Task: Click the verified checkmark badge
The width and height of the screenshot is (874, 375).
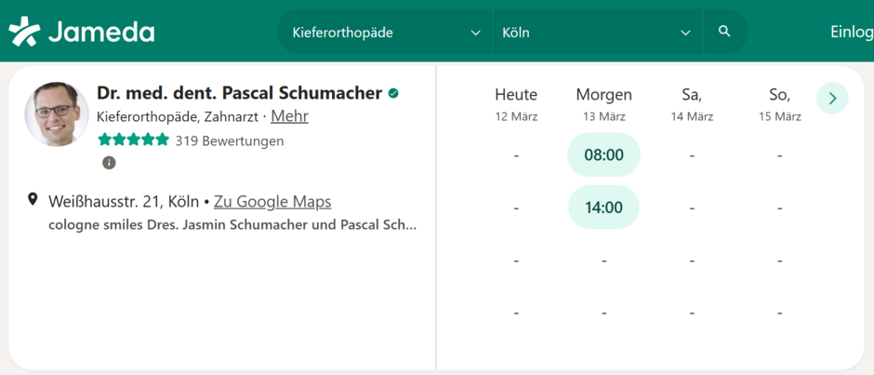Action: click(x=394, y=93)
